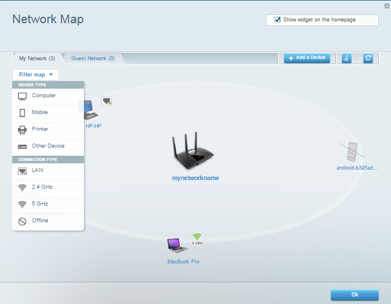Filter map by Offline devices

48,221
